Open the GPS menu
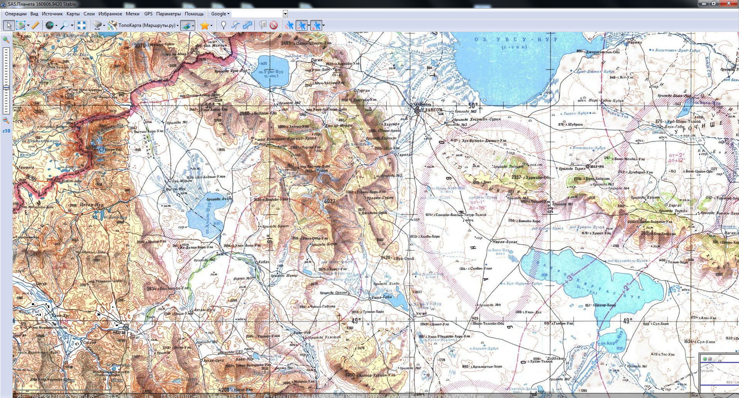Screen dimensions: 739x398 [149, 14]
